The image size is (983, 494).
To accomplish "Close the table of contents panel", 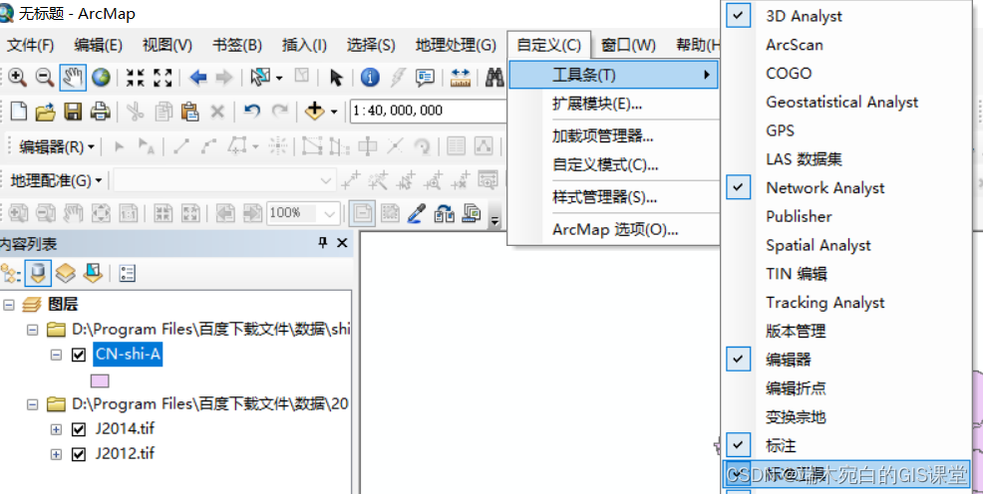I will point(342,243).
